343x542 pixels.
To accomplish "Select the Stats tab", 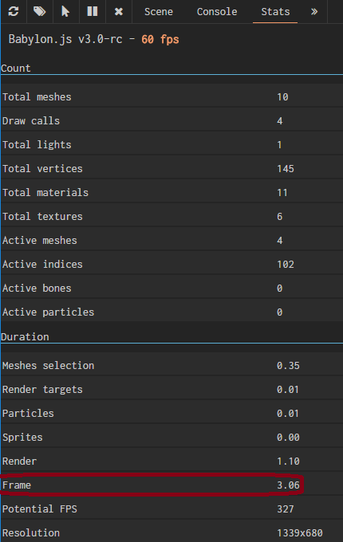I will coord(275,12).
